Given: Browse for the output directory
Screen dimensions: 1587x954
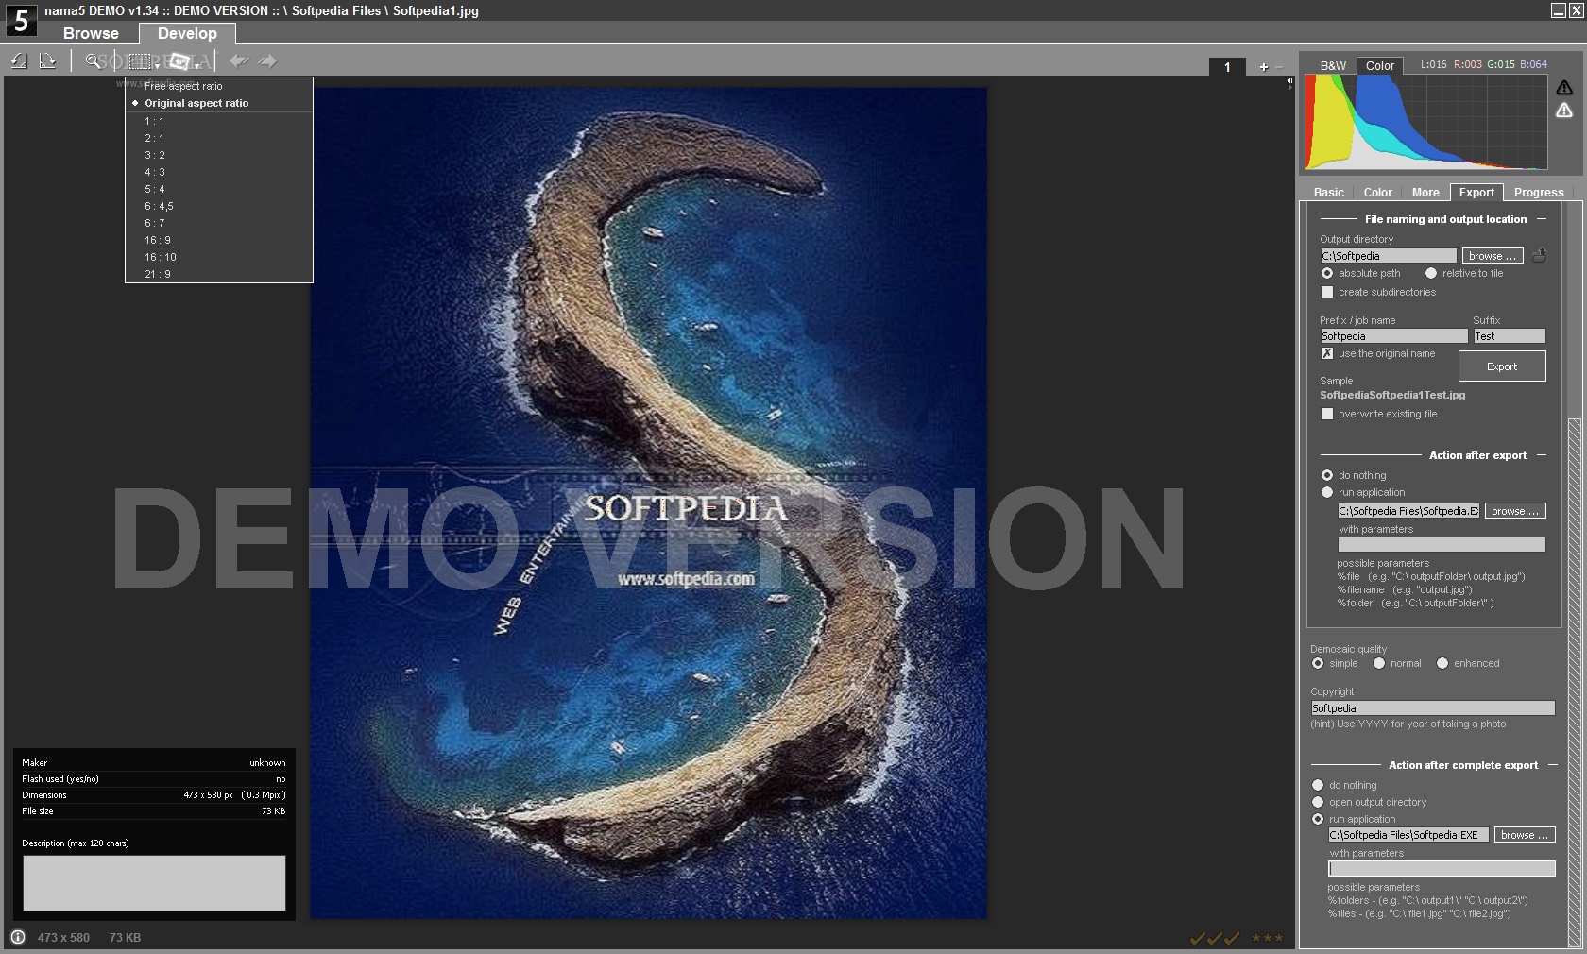Looking at the screenshot, I should (1492, 256).
